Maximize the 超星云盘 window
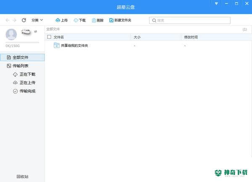Viewport: 252px width, 182px height. point(236,3)
